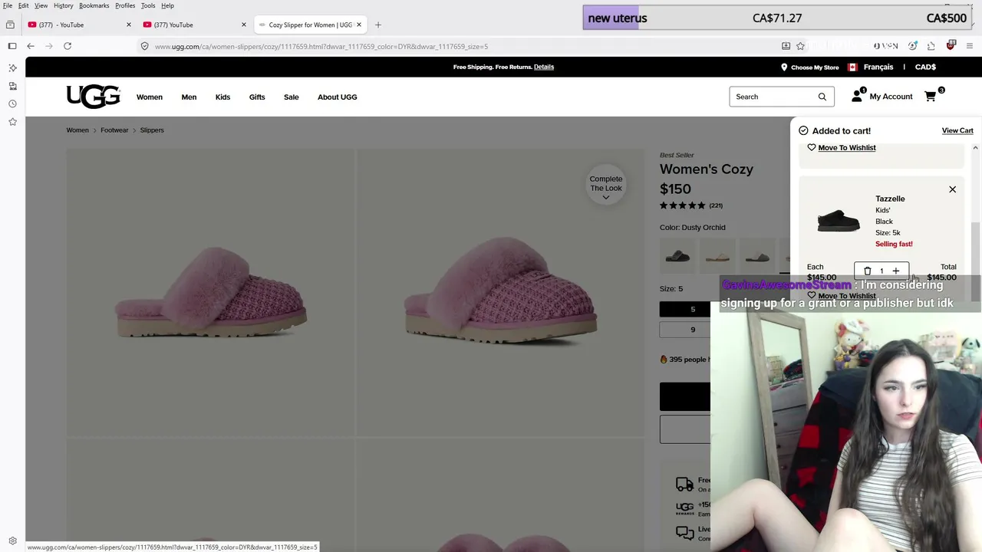Open the Bookmarks menu
The width and height of the screenshot is (982, 552).
[94, 5]
